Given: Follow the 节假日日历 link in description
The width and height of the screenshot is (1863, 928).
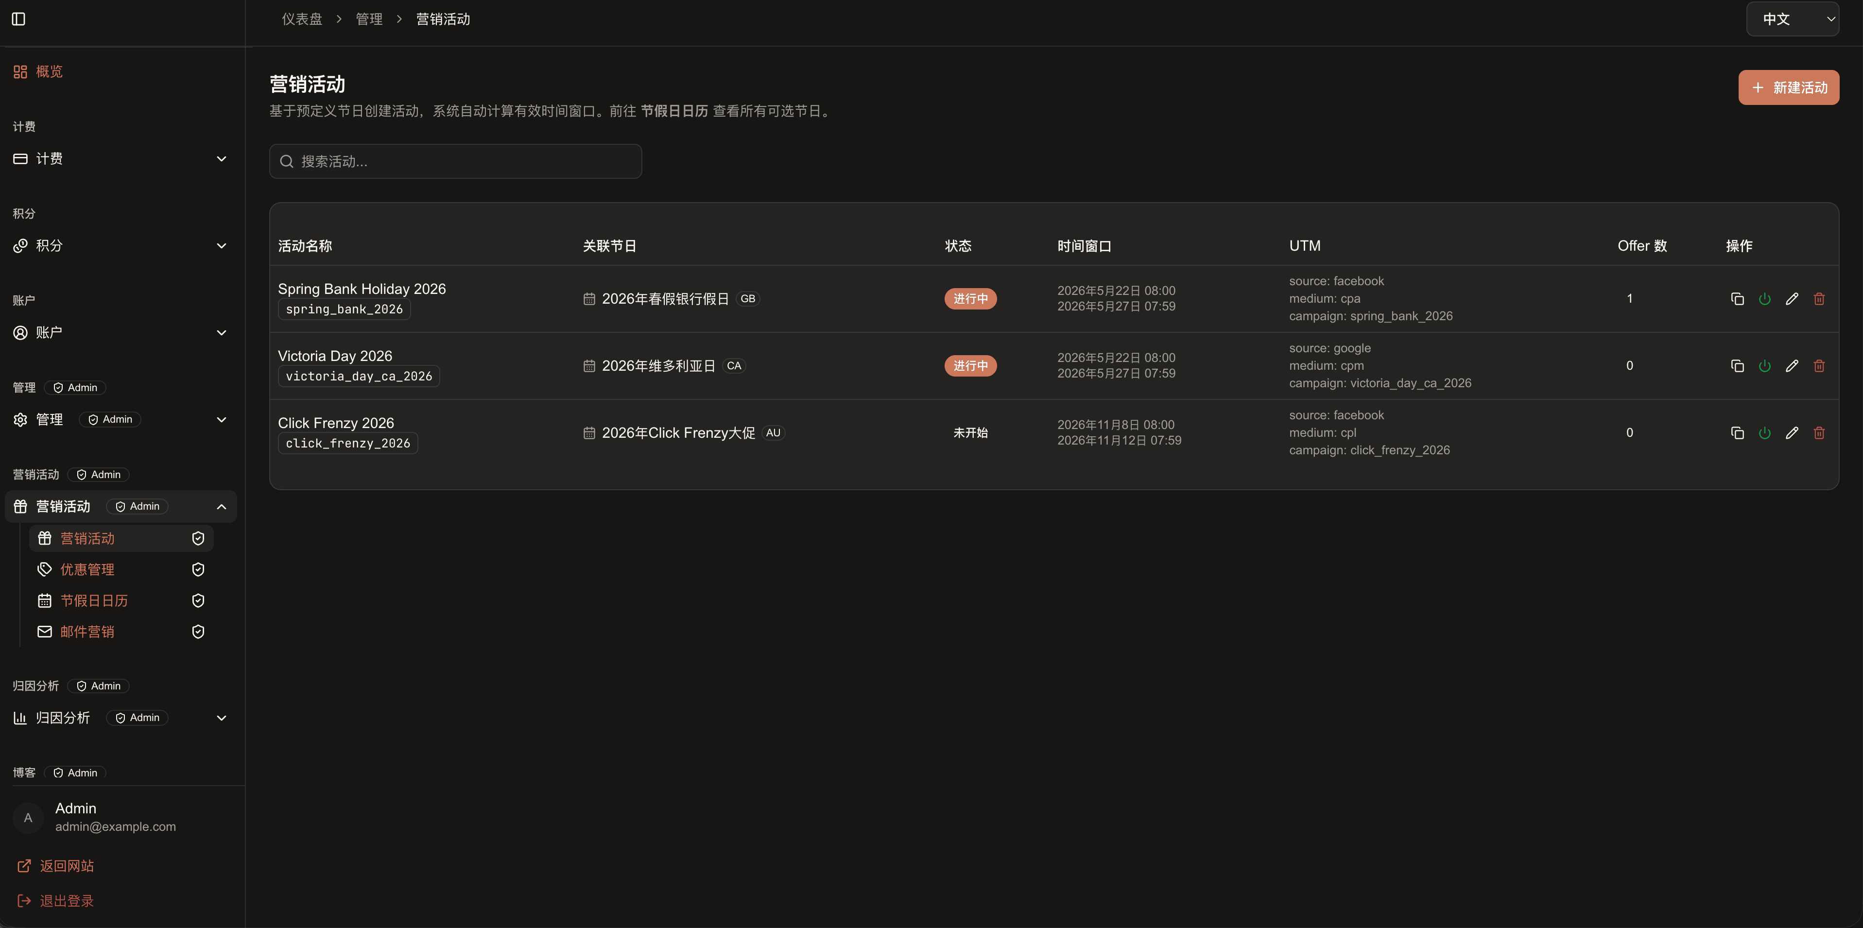Looking at the screenshot, I should (674, 111).
